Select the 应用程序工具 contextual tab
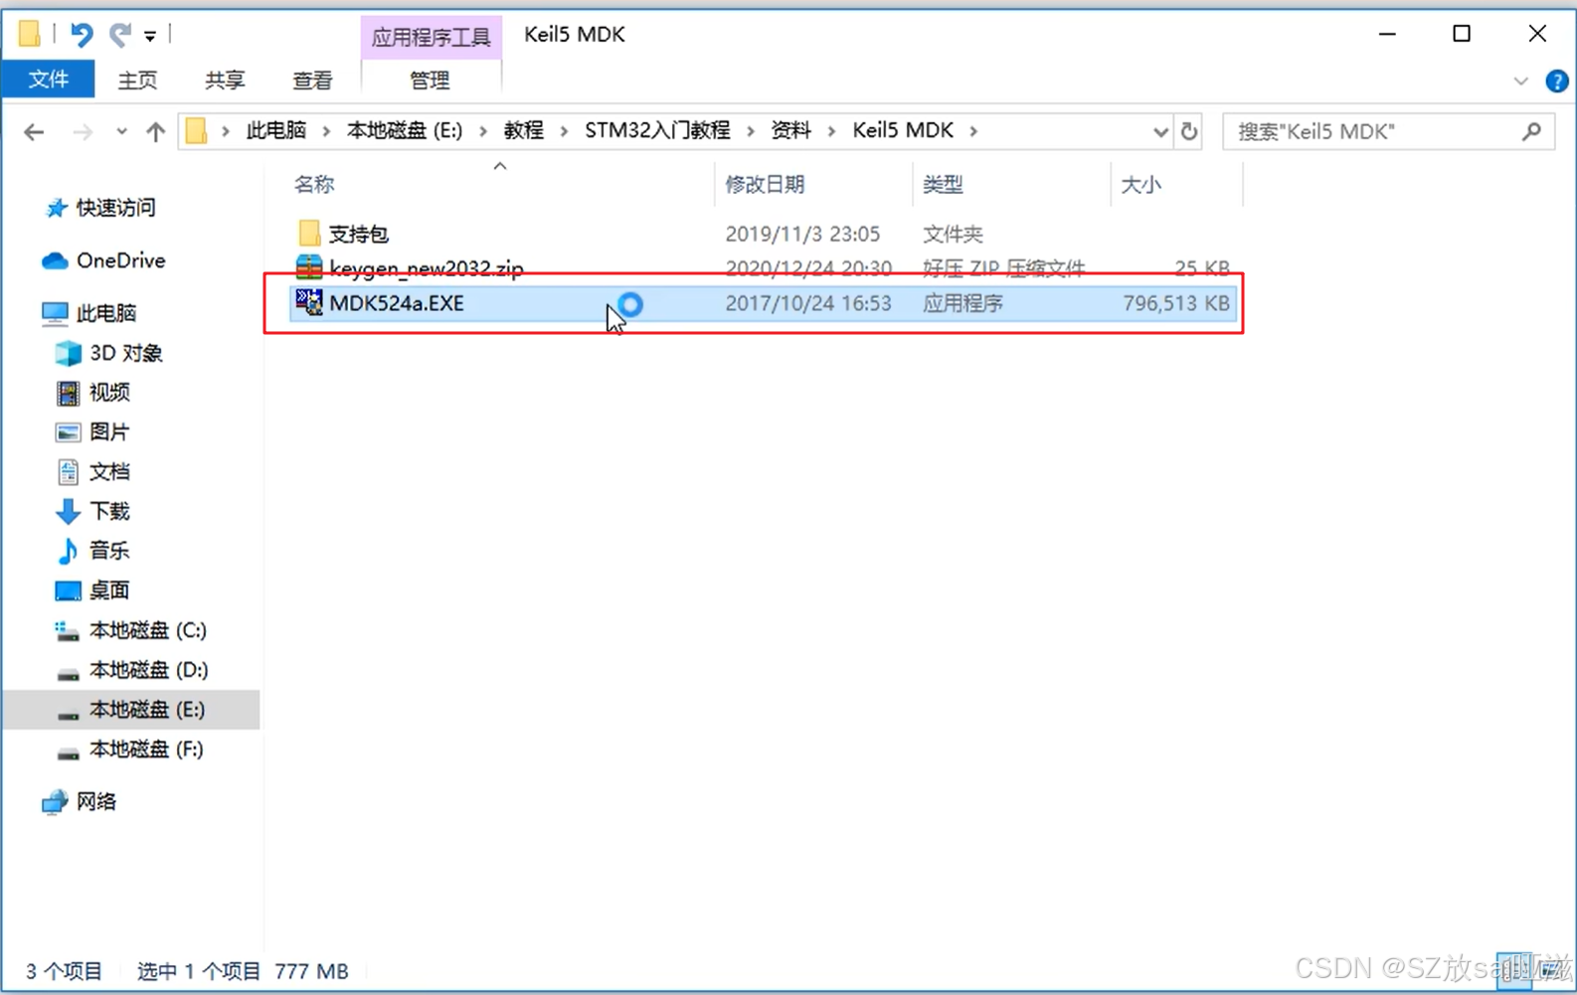 [x=431, y=38]
